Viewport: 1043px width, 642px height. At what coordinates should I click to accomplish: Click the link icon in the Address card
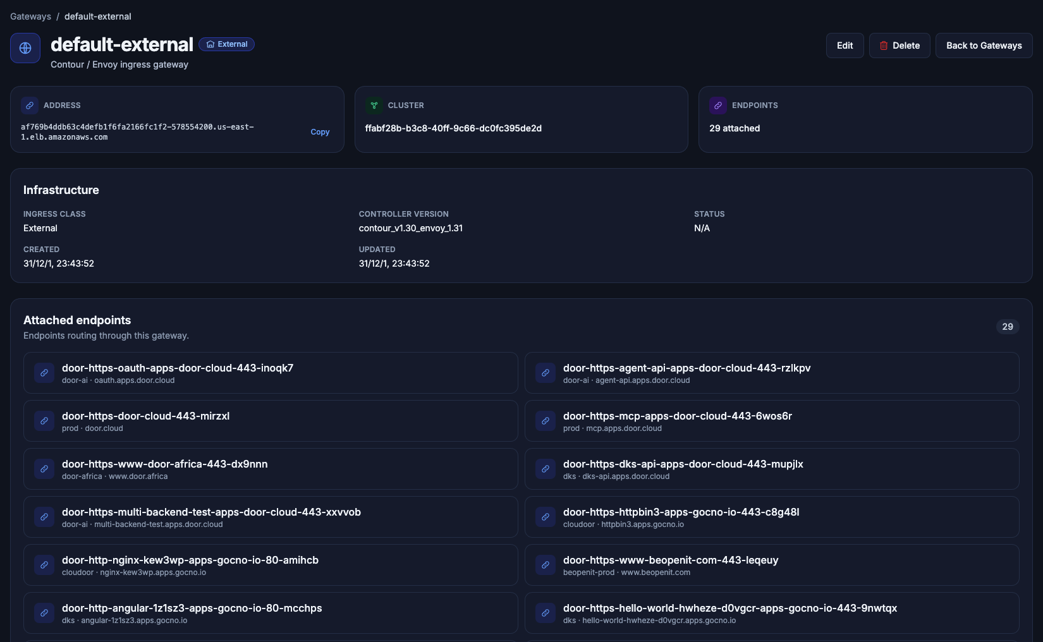(30, 106)
